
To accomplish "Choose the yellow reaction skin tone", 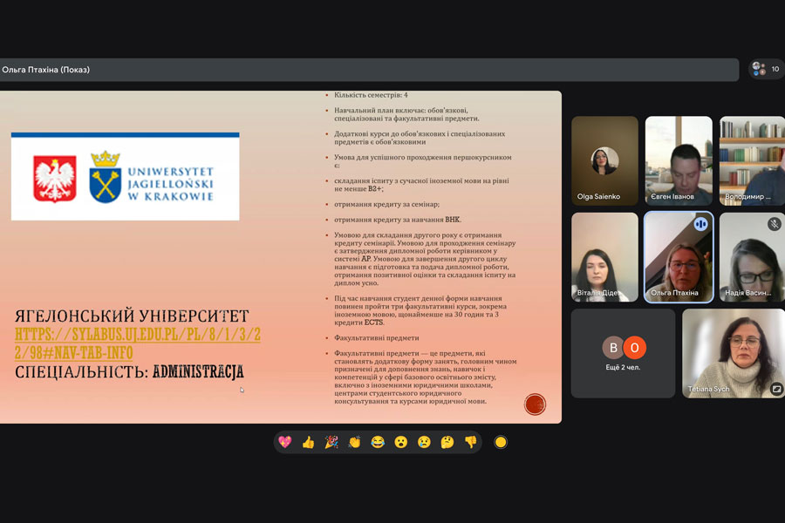I will coord(500,442).
